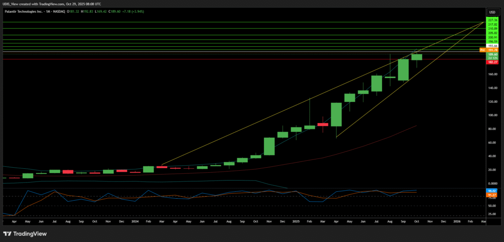The image size is (504, 242).
Task: Select the 227.36 green price label
Action: click(493, 20)
